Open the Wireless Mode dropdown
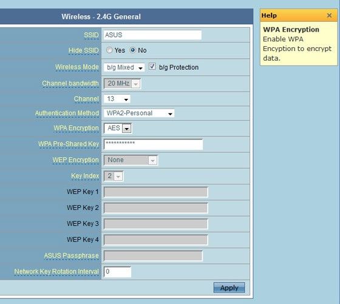 click(x=124, y=67)
